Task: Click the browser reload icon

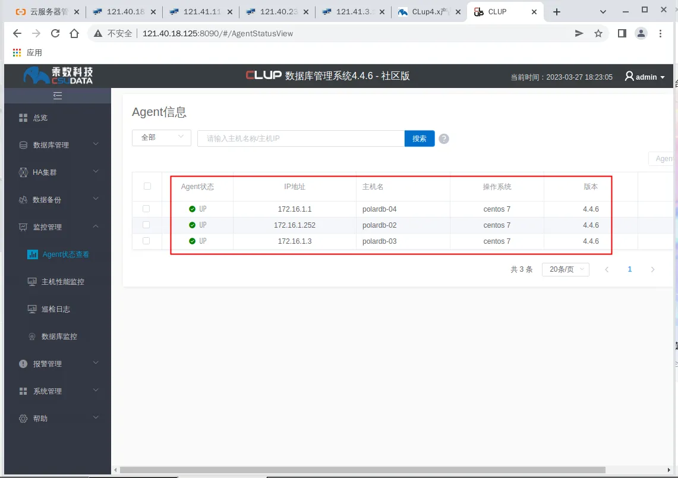Action: (55, 33)
